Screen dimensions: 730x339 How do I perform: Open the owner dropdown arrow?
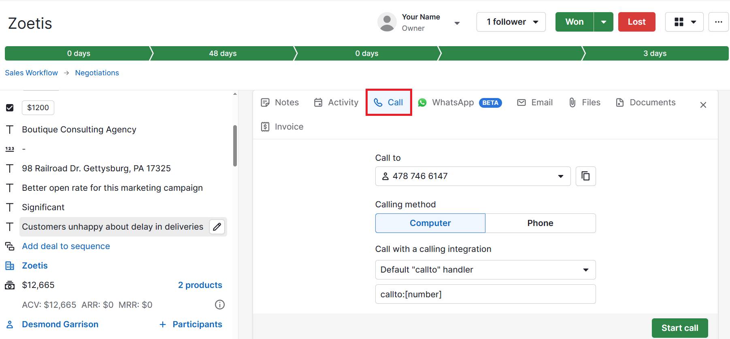click(457, 23)
